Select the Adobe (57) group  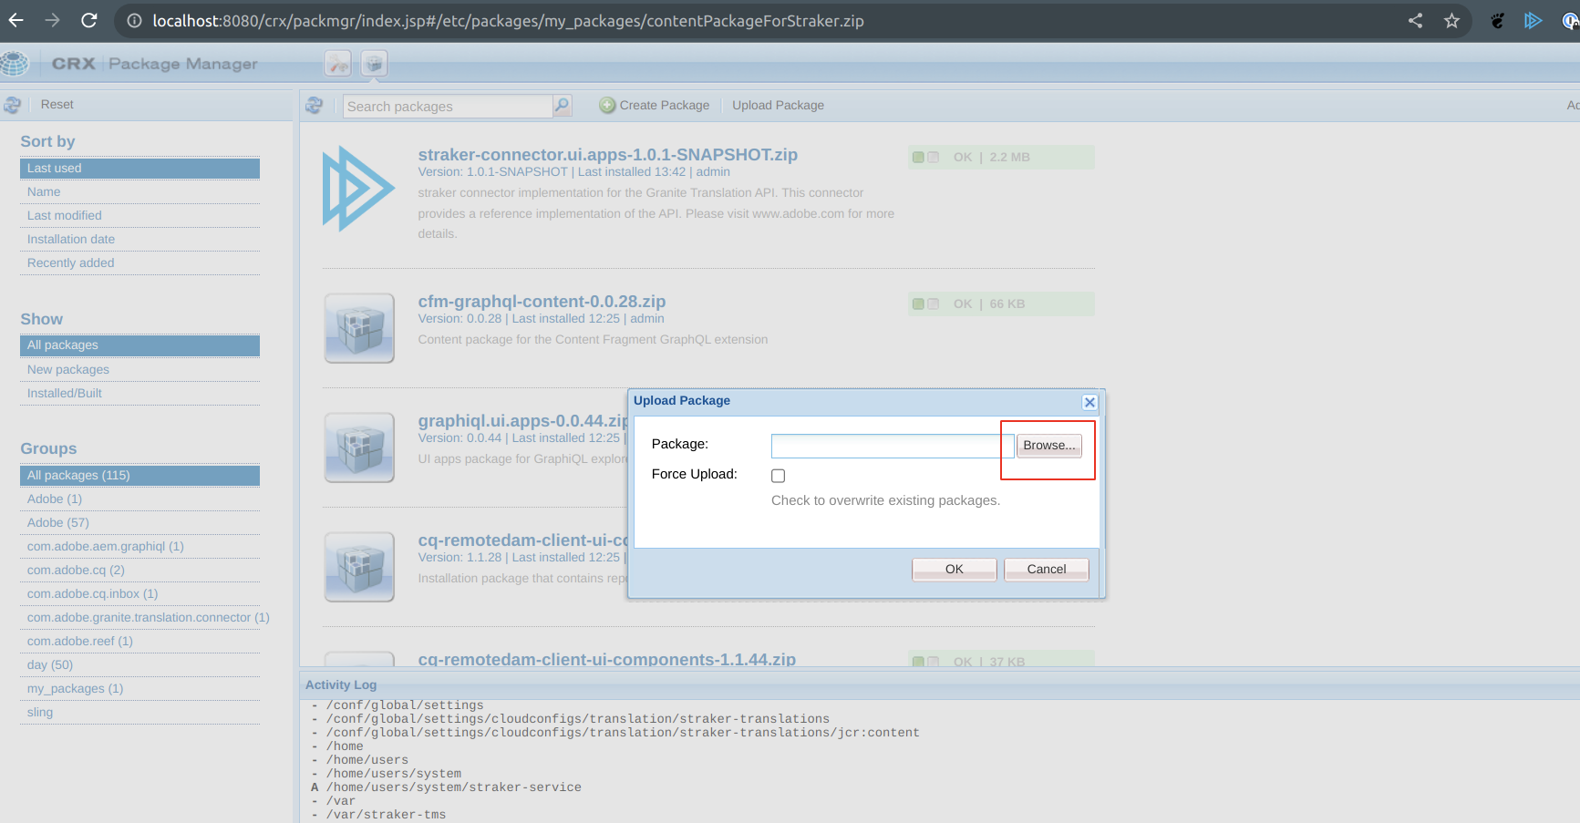139,523
